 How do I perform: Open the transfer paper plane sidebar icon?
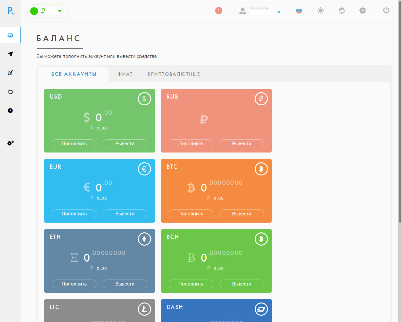click(x=10, y=54)
